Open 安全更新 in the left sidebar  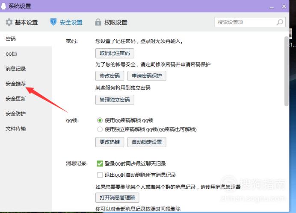click(26, 99)
